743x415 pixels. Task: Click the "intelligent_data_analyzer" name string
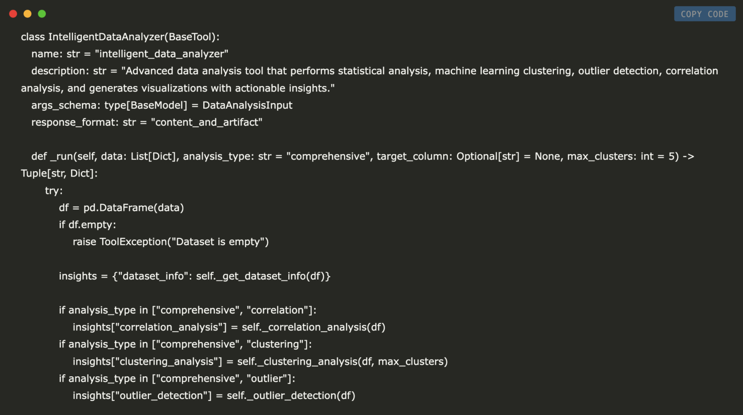tap(162, 54)
